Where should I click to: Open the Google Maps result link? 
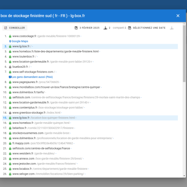coord(20,41)
